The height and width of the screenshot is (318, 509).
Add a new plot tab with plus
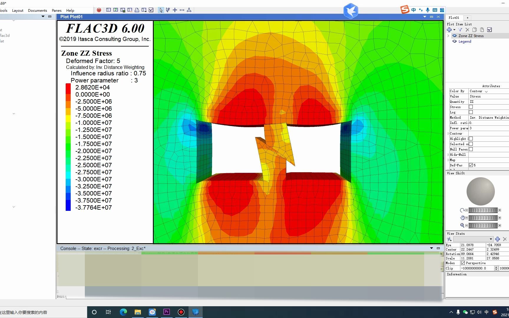(x=467, y=18)
